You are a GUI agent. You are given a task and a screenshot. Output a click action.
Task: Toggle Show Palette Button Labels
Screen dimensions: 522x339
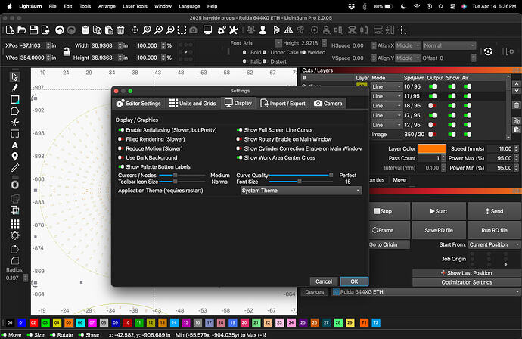[121, 166]
